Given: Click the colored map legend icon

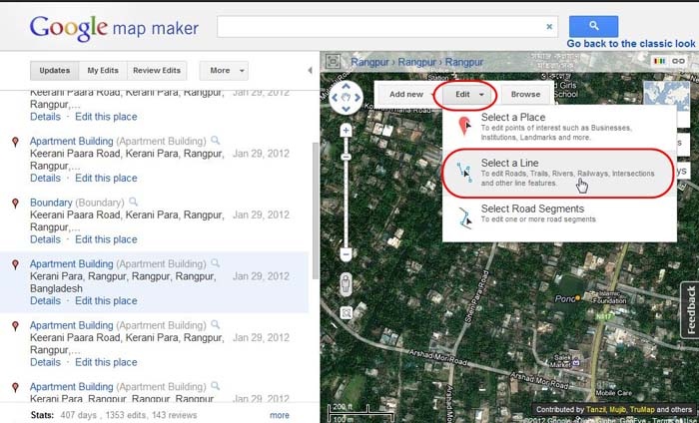Looking at the screenshot, I should point(659,61).
